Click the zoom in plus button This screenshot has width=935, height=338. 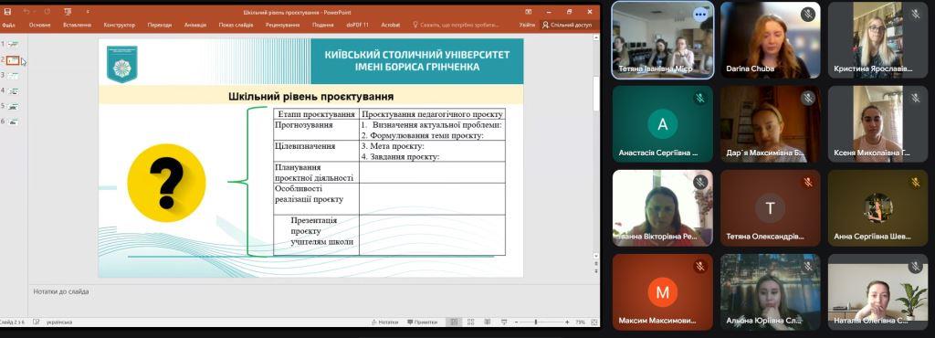tap(567, 322)
